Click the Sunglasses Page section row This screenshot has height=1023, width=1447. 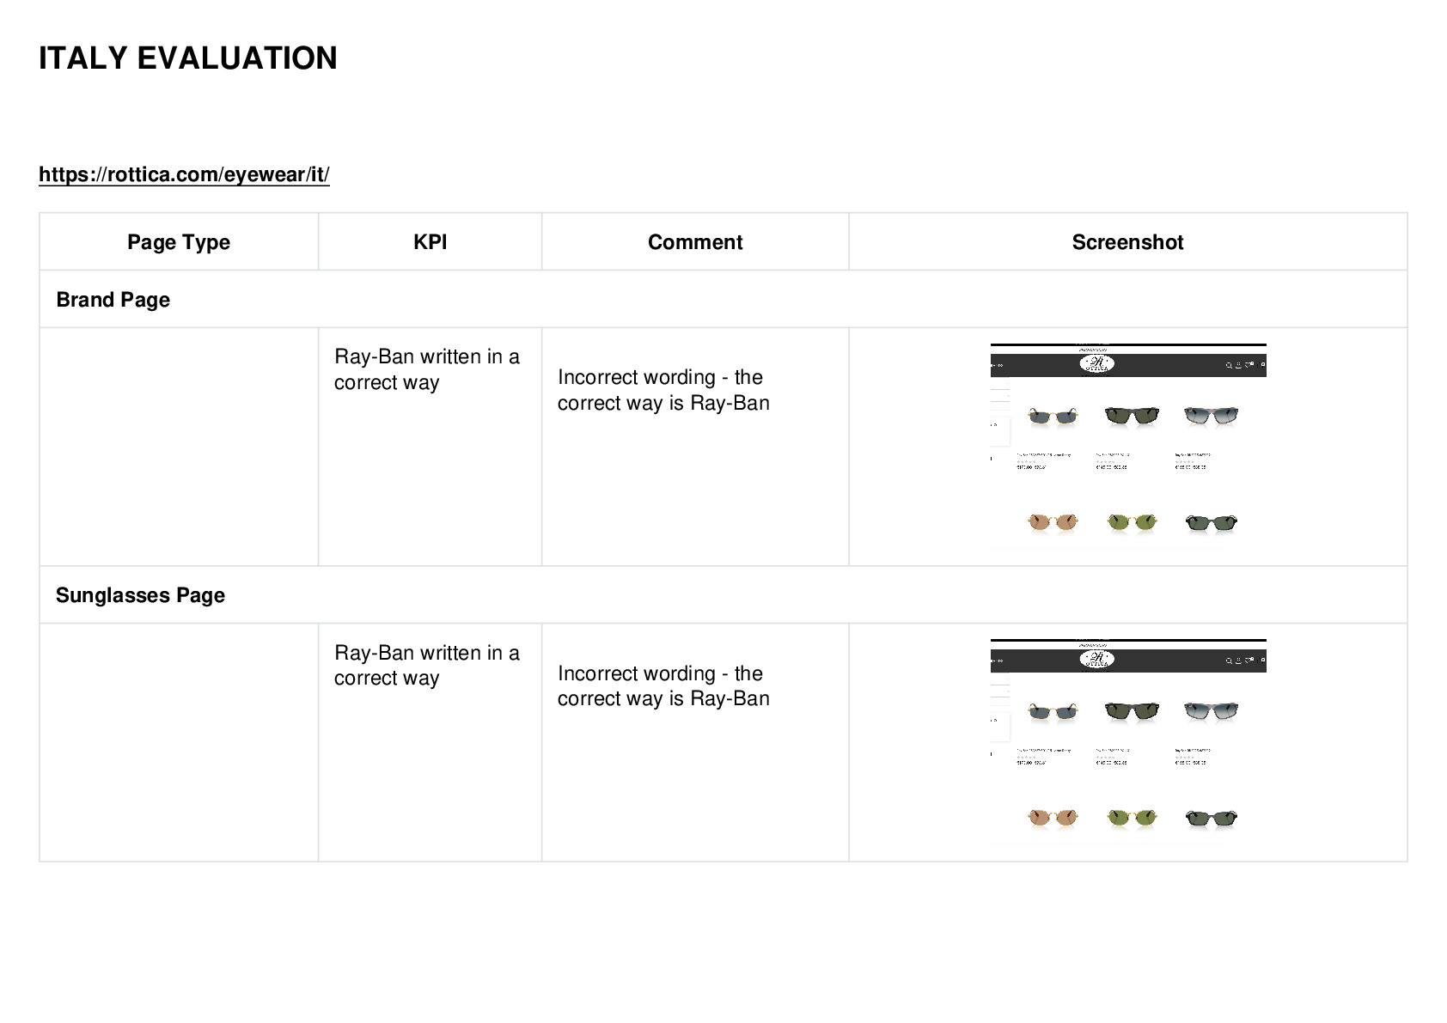(723, 594)
